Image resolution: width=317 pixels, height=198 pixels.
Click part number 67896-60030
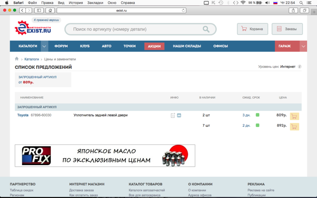click(x=41, y=115)
